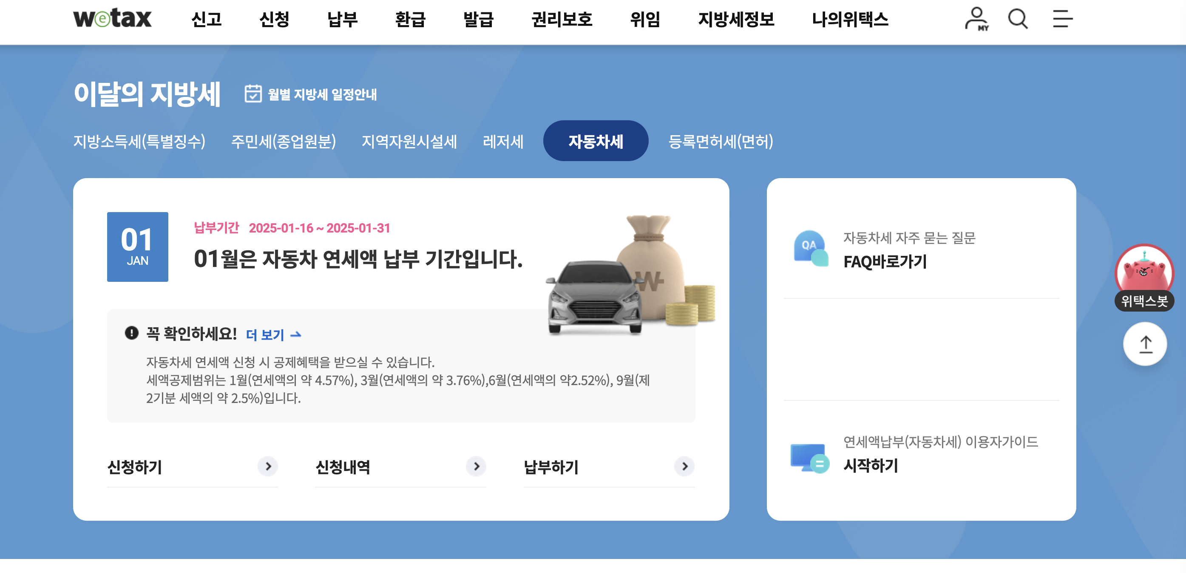Click the 자동차세 자주 묻는 질문 text
The image size is (1186, 573).
click(x=909, y=238)
